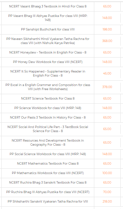Open NCERT Our Pasts 3 History textbook
This screenshot has width=123, height=209.
tap(48, 118)
